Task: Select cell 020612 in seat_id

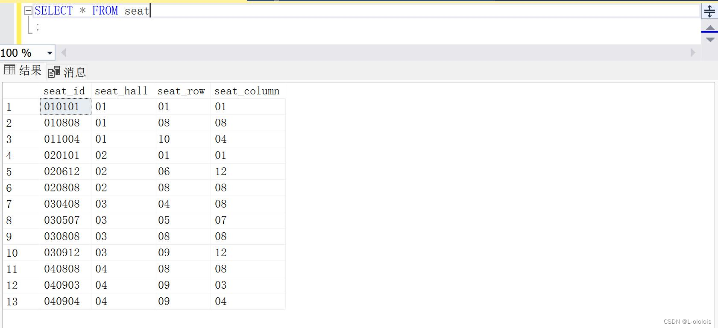Action: 65,172
